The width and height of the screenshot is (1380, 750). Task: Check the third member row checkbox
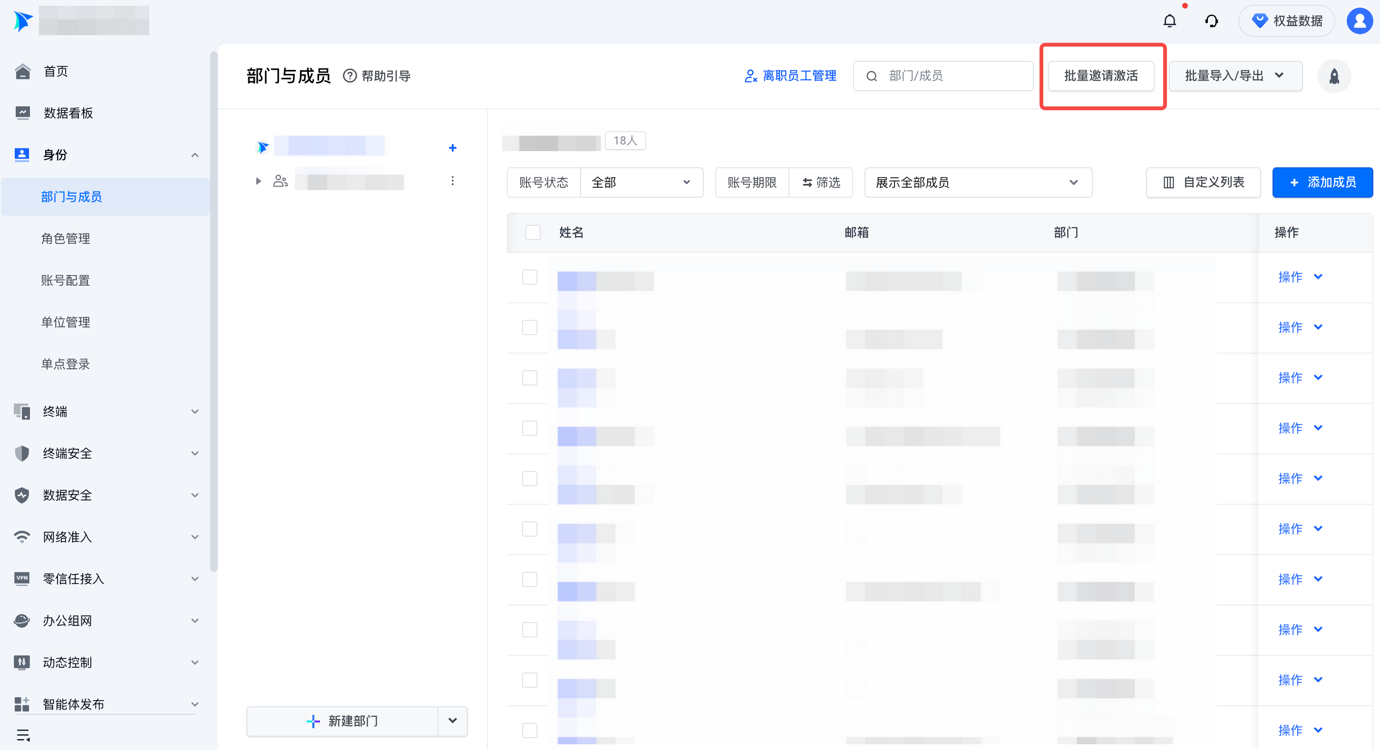(x=529, y=378)
